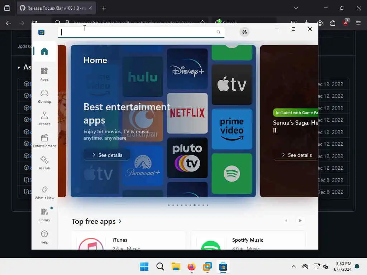This screenshot has width=367, height=275.
Task: Open What's New in the sidebar
Action: [44, 193]
